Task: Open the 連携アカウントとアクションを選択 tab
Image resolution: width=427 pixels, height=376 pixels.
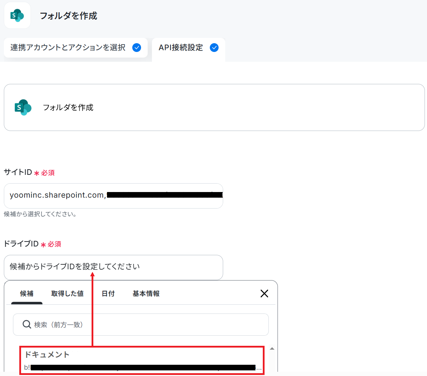Action: click(x=75, y=48)
